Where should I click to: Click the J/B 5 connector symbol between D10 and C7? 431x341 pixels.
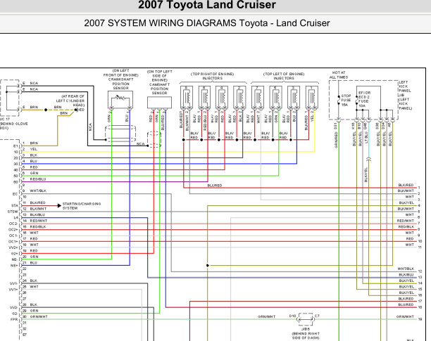[306, 320]
